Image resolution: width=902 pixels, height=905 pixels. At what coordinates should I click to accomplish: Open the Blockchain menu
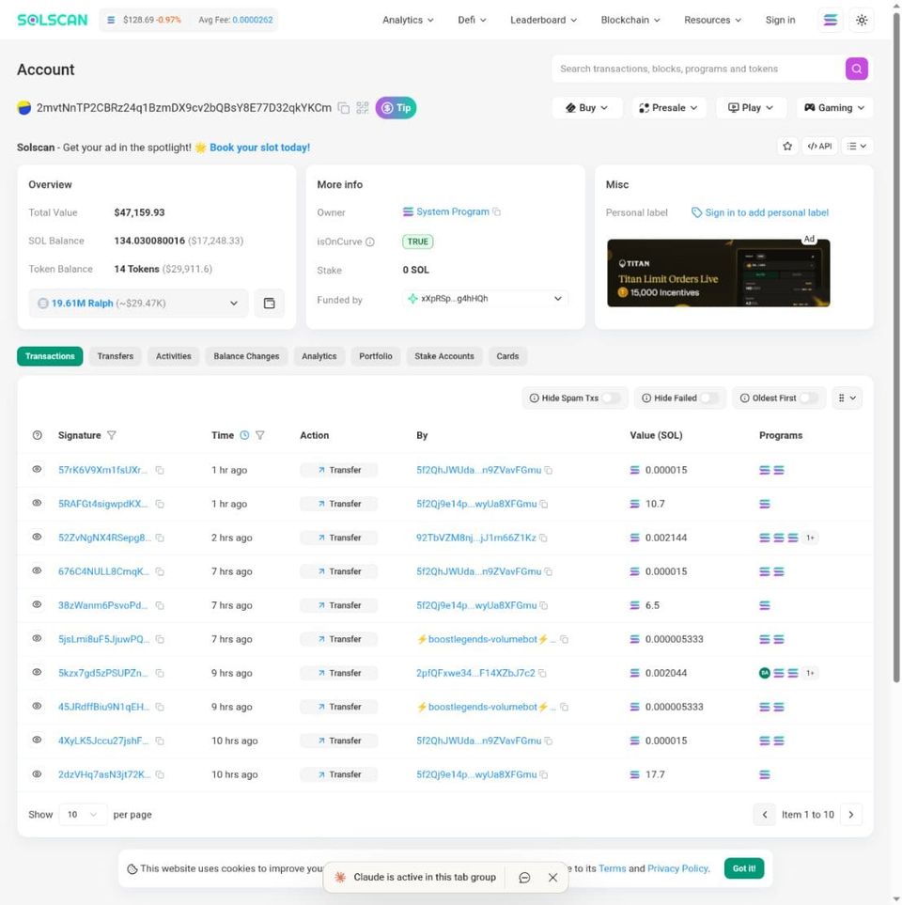tap(630, 20)
